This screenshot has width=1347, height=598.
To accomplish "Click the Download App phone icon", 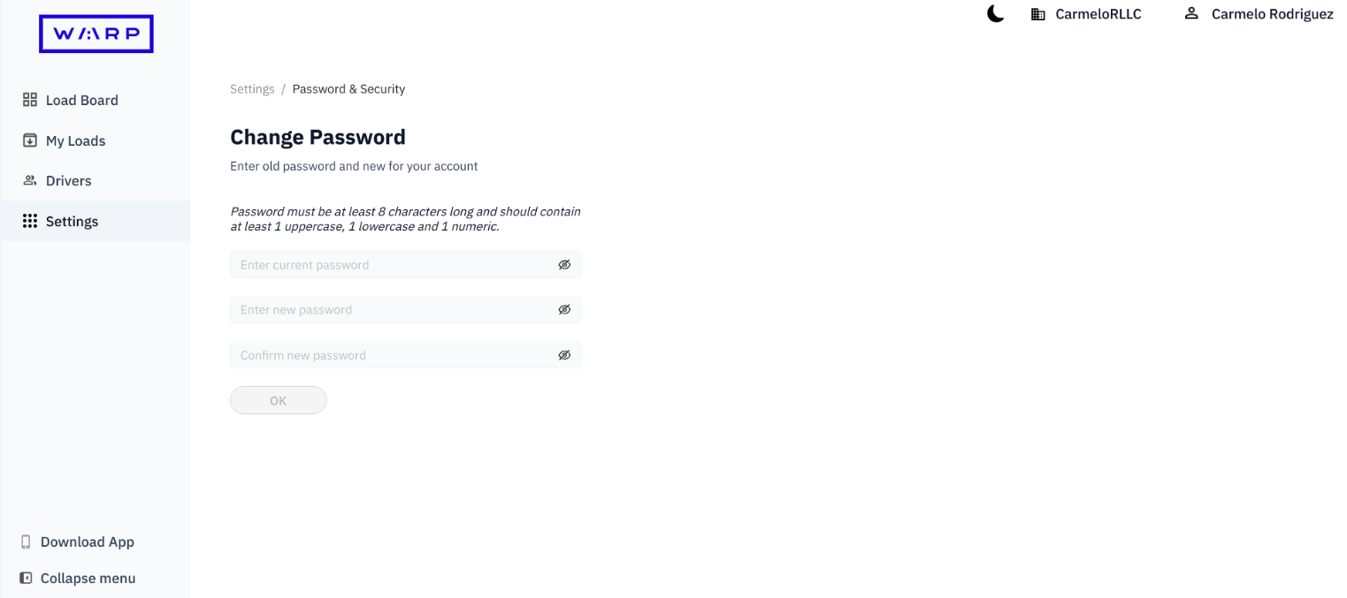I will (x=26, y=541).
